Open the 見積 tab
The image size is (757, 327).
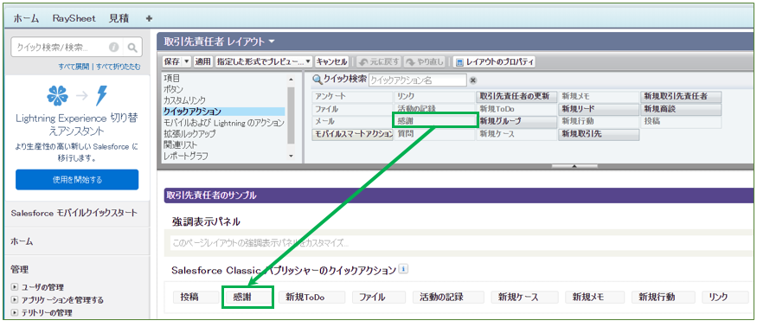119,18
